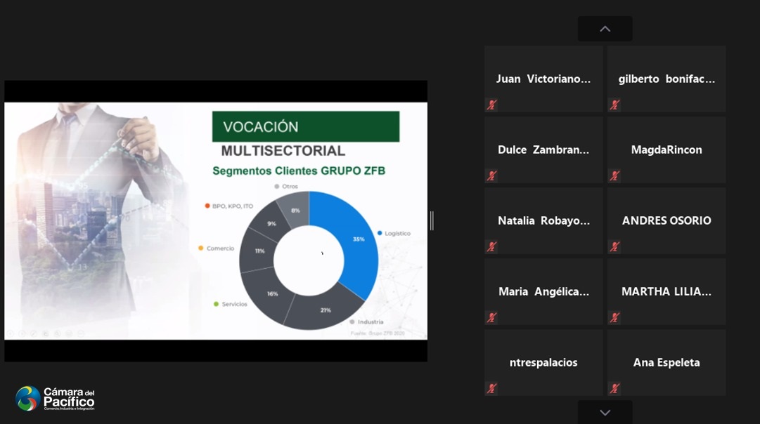Viewport: 760px width, 424px height.
Task: Open the slideshow more options ellipsis icon
Action: click(x=80, y=333)
